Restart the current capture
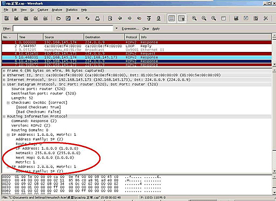 pyautogui.click(x=45, y=18)
